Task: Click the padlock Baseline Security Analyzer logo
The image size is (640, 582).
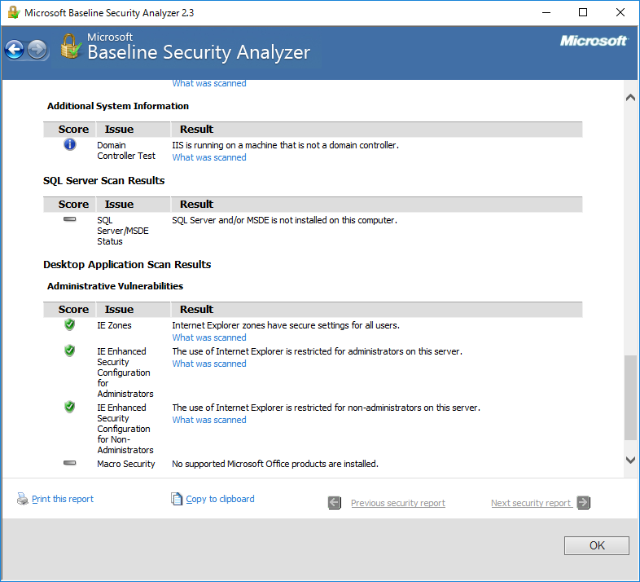Action: [71, 46]
